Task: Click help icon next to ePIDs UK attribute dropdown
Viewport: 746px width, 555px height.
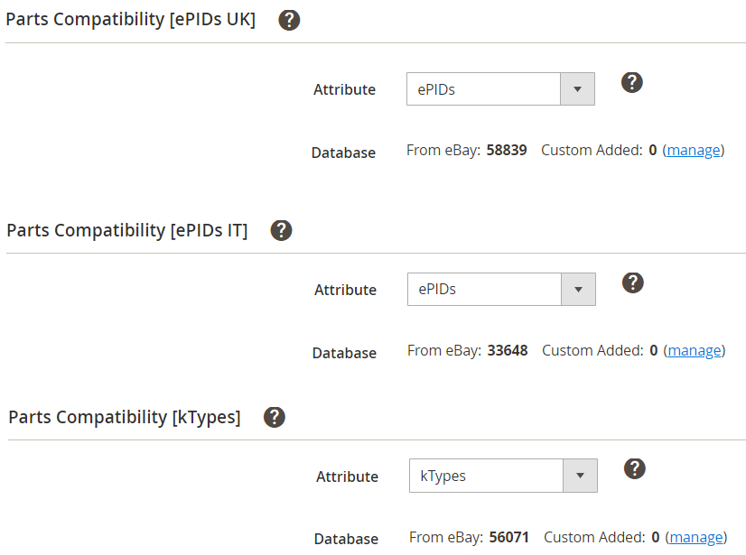Action: coord(632,82)
